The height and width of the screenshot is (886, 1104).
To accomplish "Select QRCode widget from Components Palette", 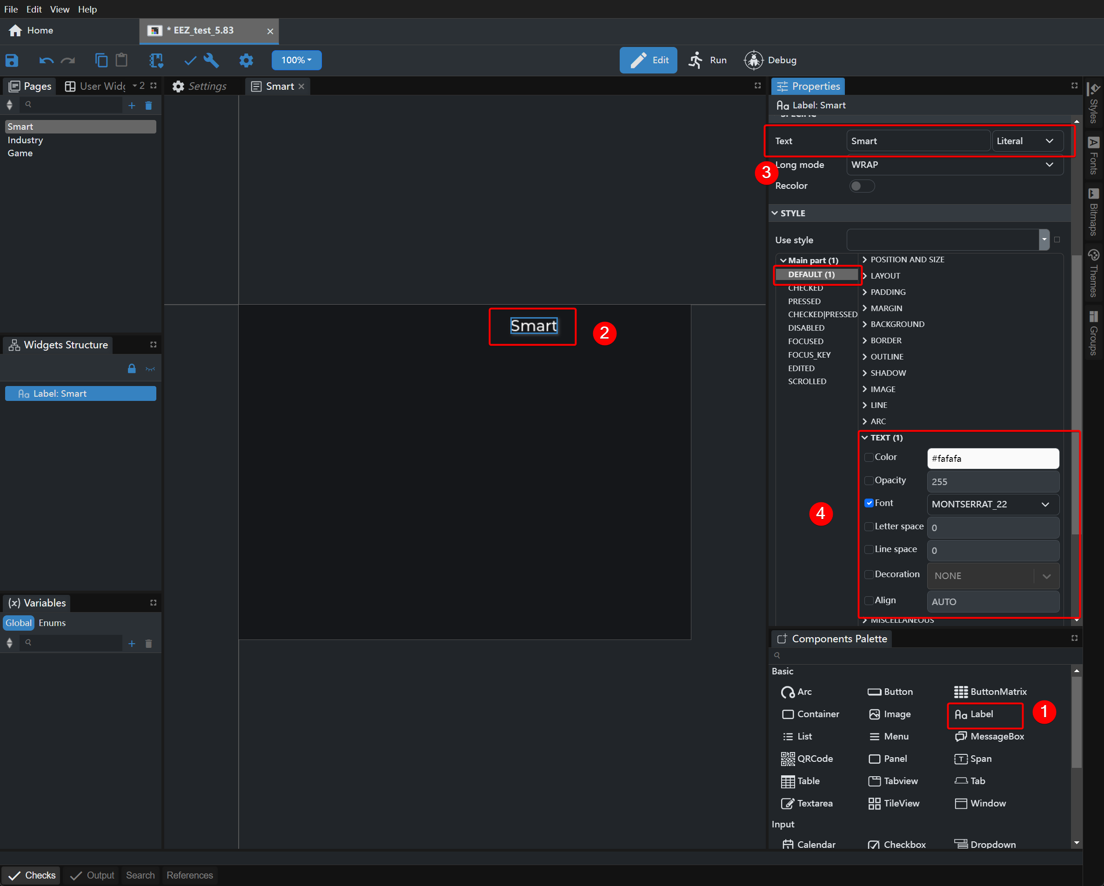I will pos(807,759).
